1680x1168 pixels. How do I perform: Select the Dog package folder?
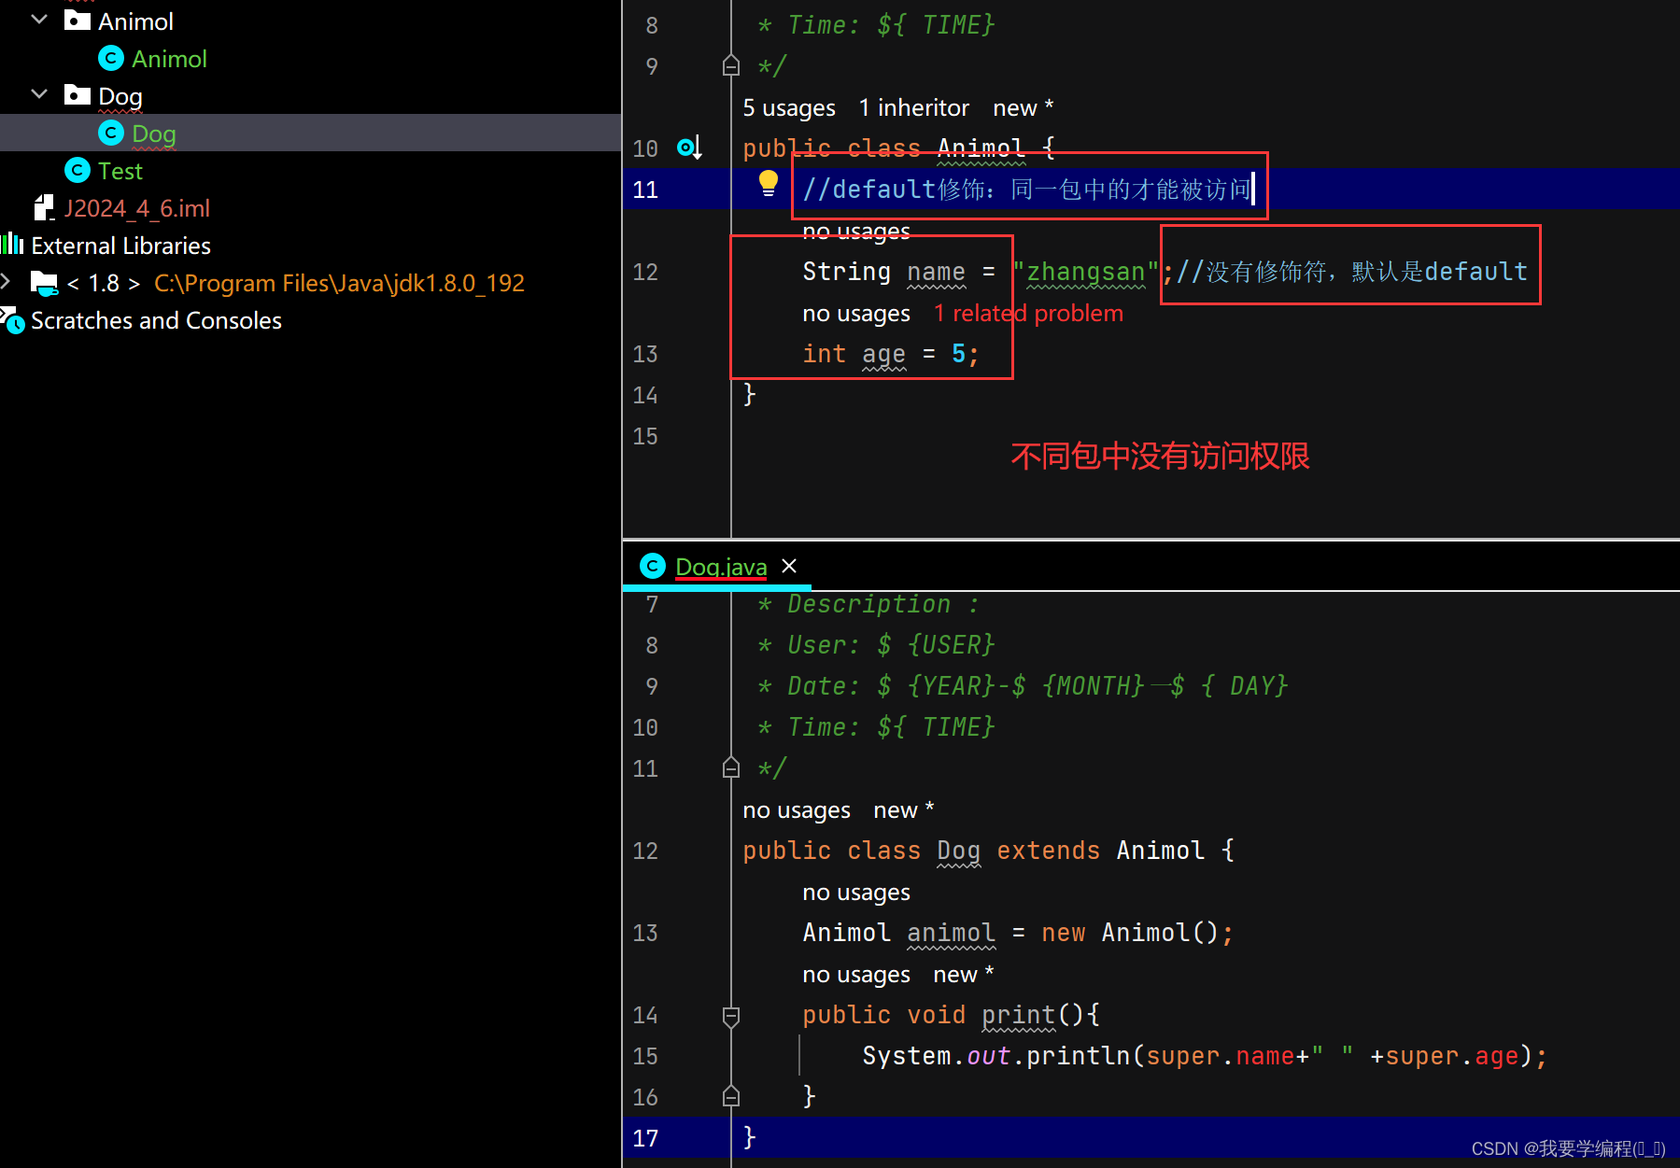click(x=120, y=96)
